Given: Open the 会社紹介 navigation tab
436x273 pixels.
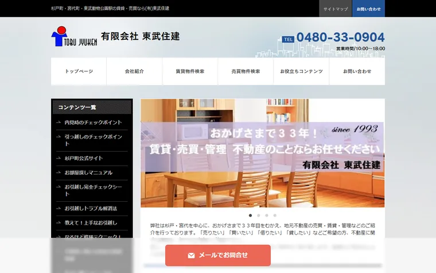Looking at the screenshot, I should 134,71.
